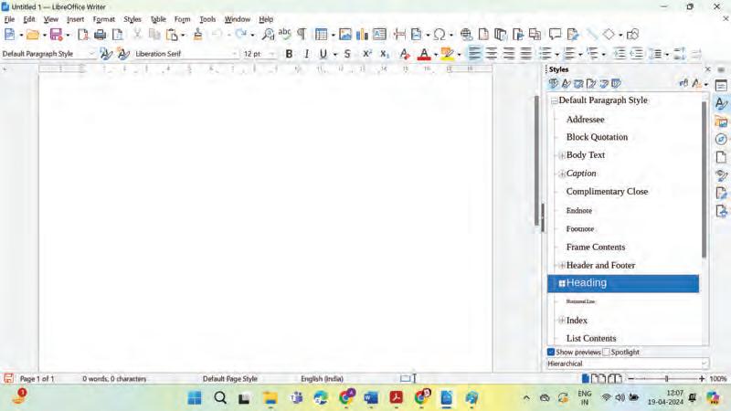Export directly as PDF icon
This screenshot has height=411, width=731.
(x=83, y=35)
